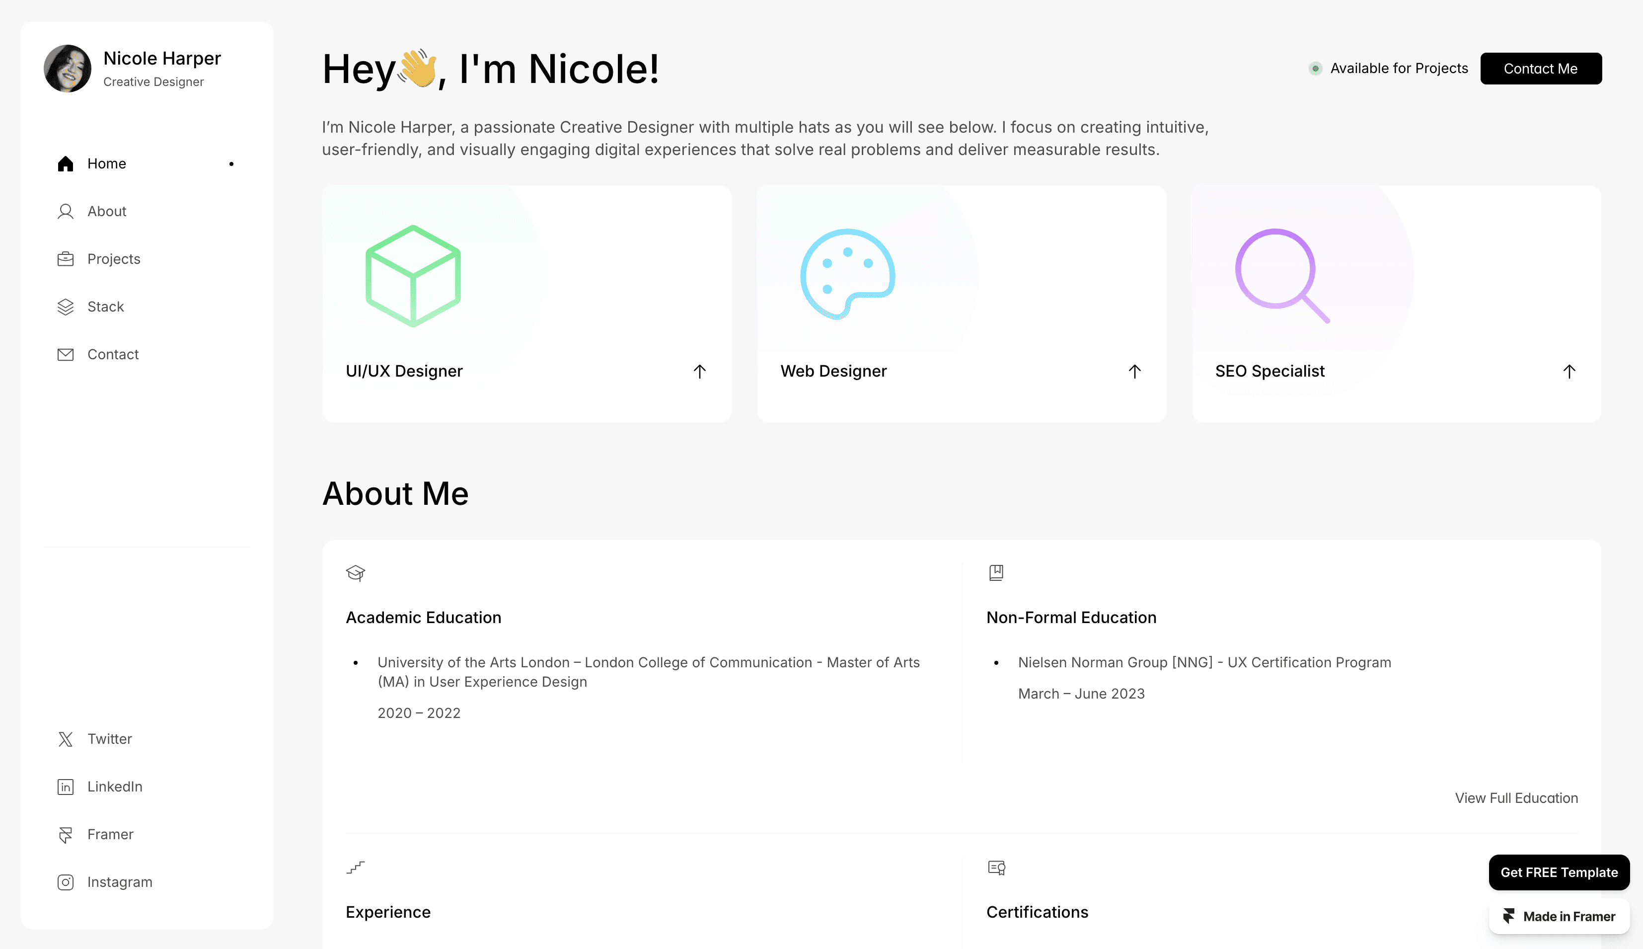Click the About person icon
1643x949 pixels.
[x=65, y=211]
